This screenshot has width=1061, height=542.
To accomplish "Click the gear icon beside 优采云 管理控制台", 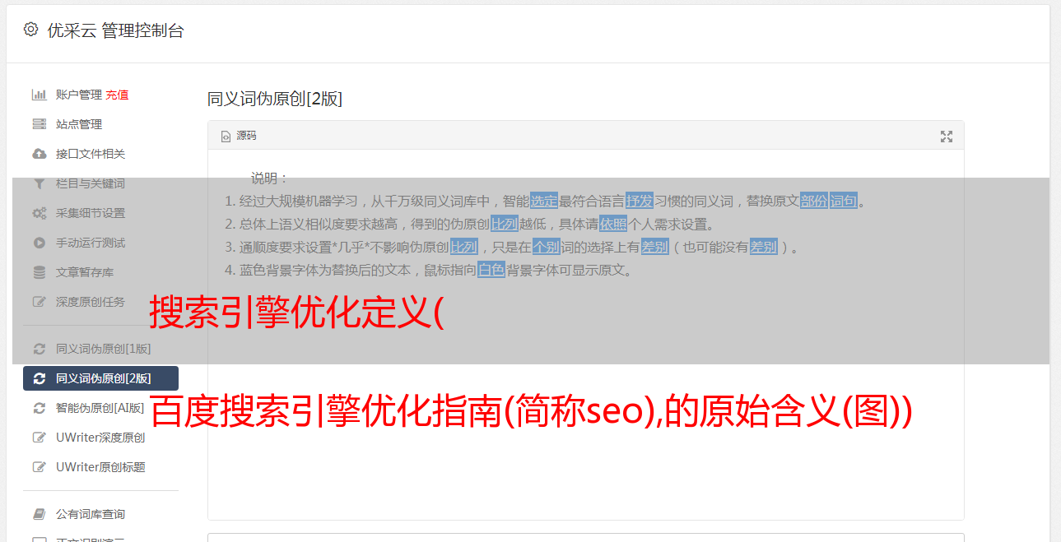I will tap(30, 30).
